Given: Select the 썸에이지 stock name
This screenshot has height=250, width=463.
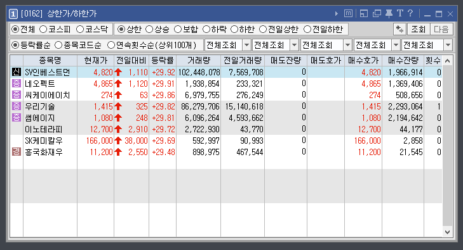Looking at the screenshot, I should (x=40, y=118).
